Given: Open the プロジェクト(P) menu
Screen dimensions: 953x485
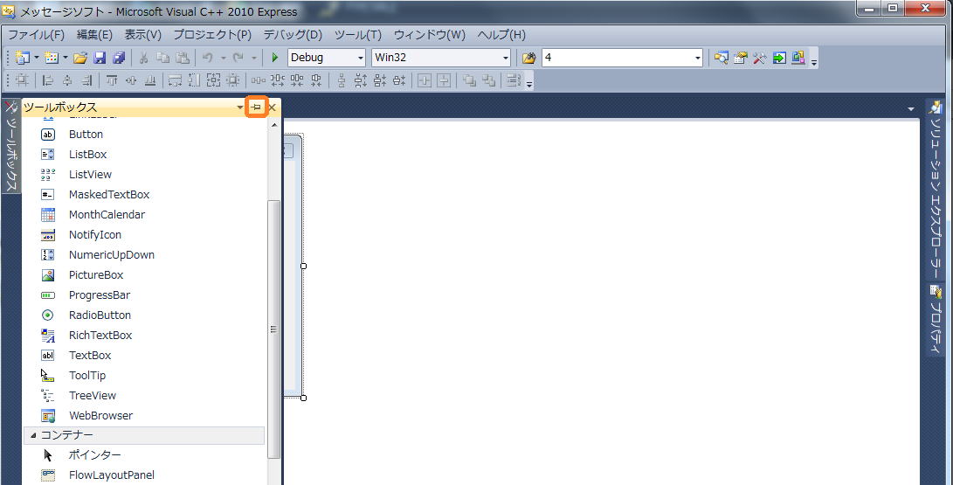Looking at the screenshot, I should pos(212,35).
